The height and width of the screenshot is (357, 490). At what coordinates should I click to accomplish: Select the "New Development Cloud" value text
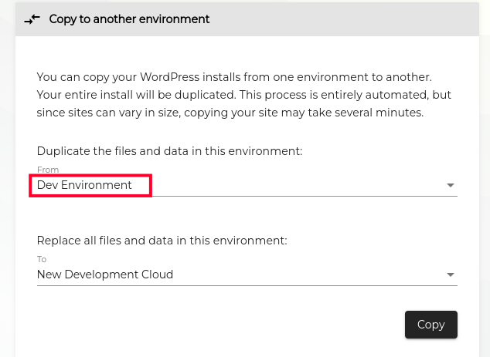coord(105,274)
